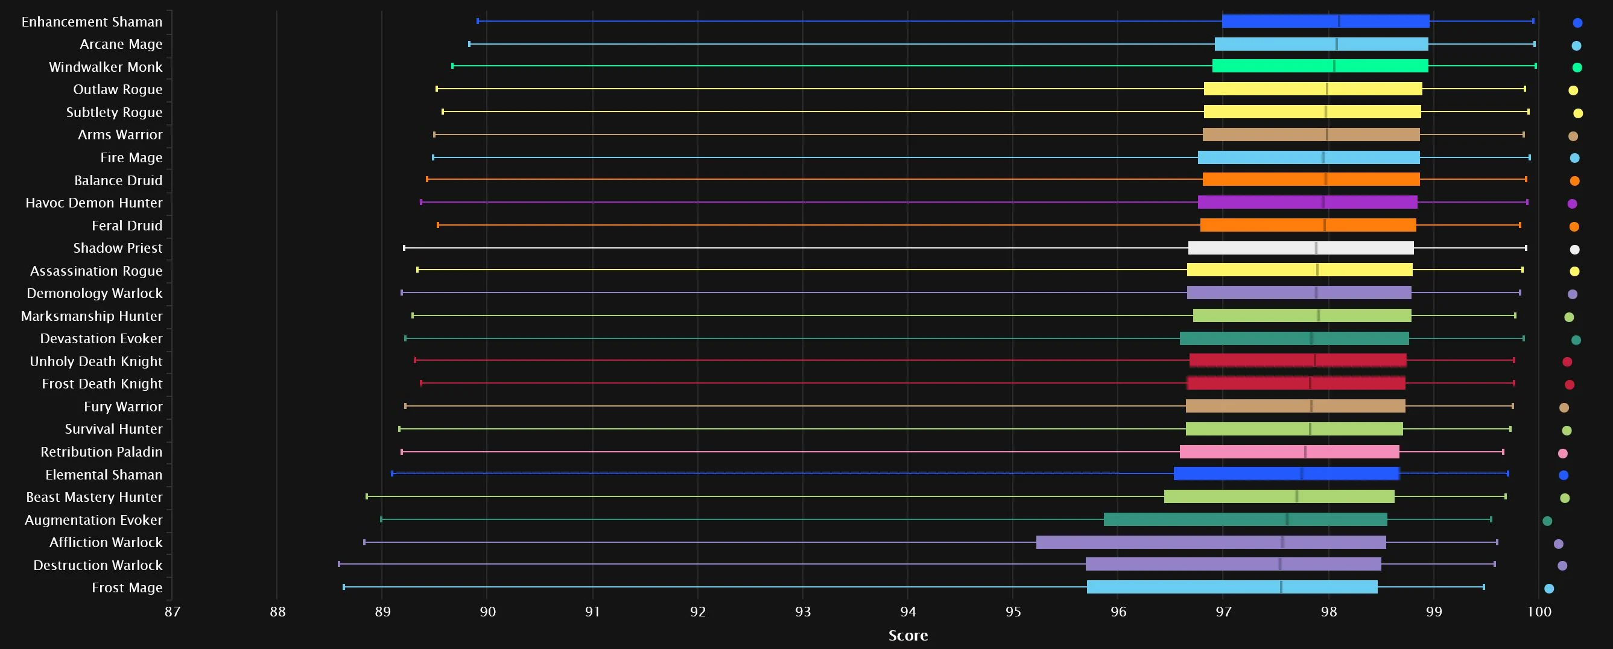This screenshot has height=649, width=1613.
Task: Click the Retribution Paladin pink outlier dot
Action: click(1563, 454)
